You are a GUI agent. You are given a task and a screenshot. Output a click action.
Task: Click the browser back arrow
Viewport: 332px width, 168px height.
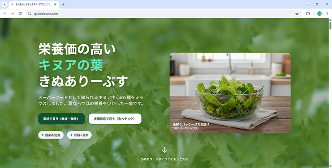5,14
